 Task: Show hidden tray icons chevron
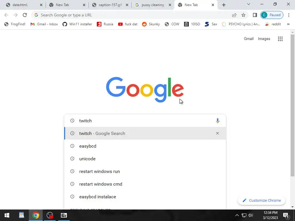(237, 215)
